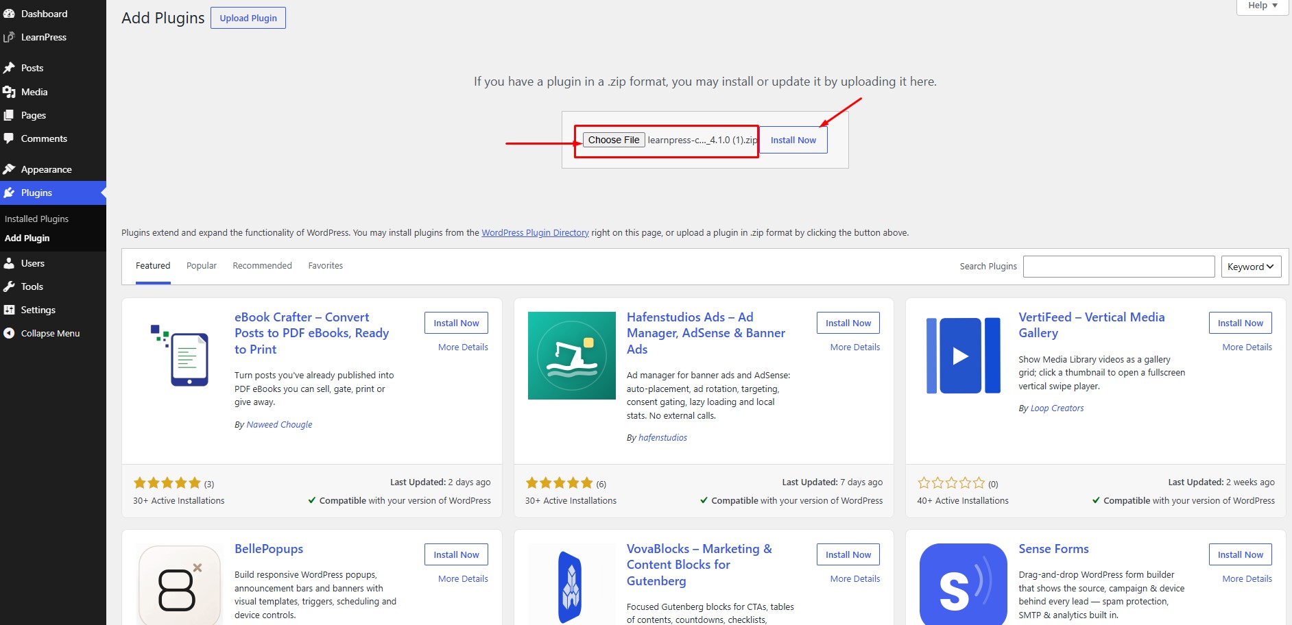Open Installed Plugins submenu item
This screenshot has height=625, width=1292.
pyautogui.click(x=37, y=219)
